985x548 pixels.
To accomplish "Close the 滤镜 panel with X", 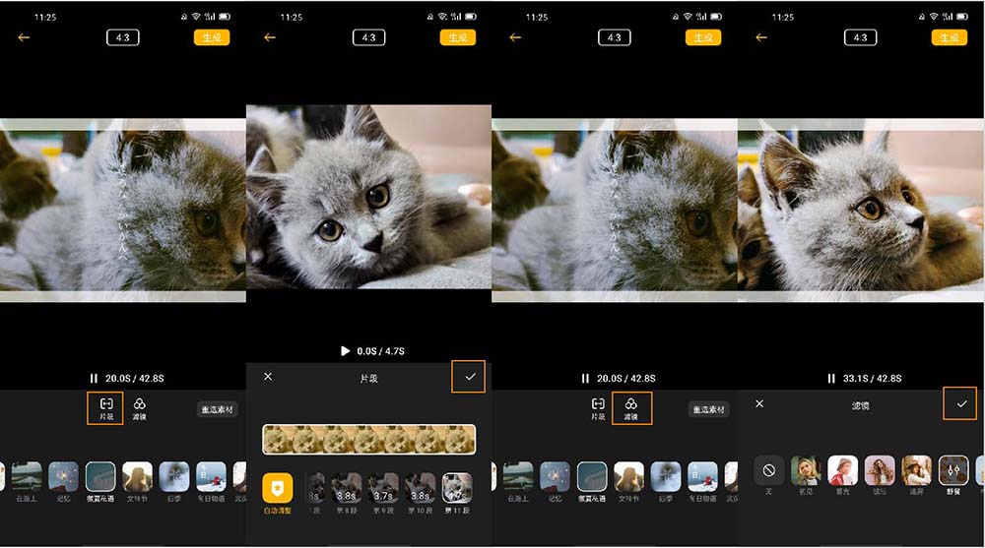I will [x=759, y=403].
